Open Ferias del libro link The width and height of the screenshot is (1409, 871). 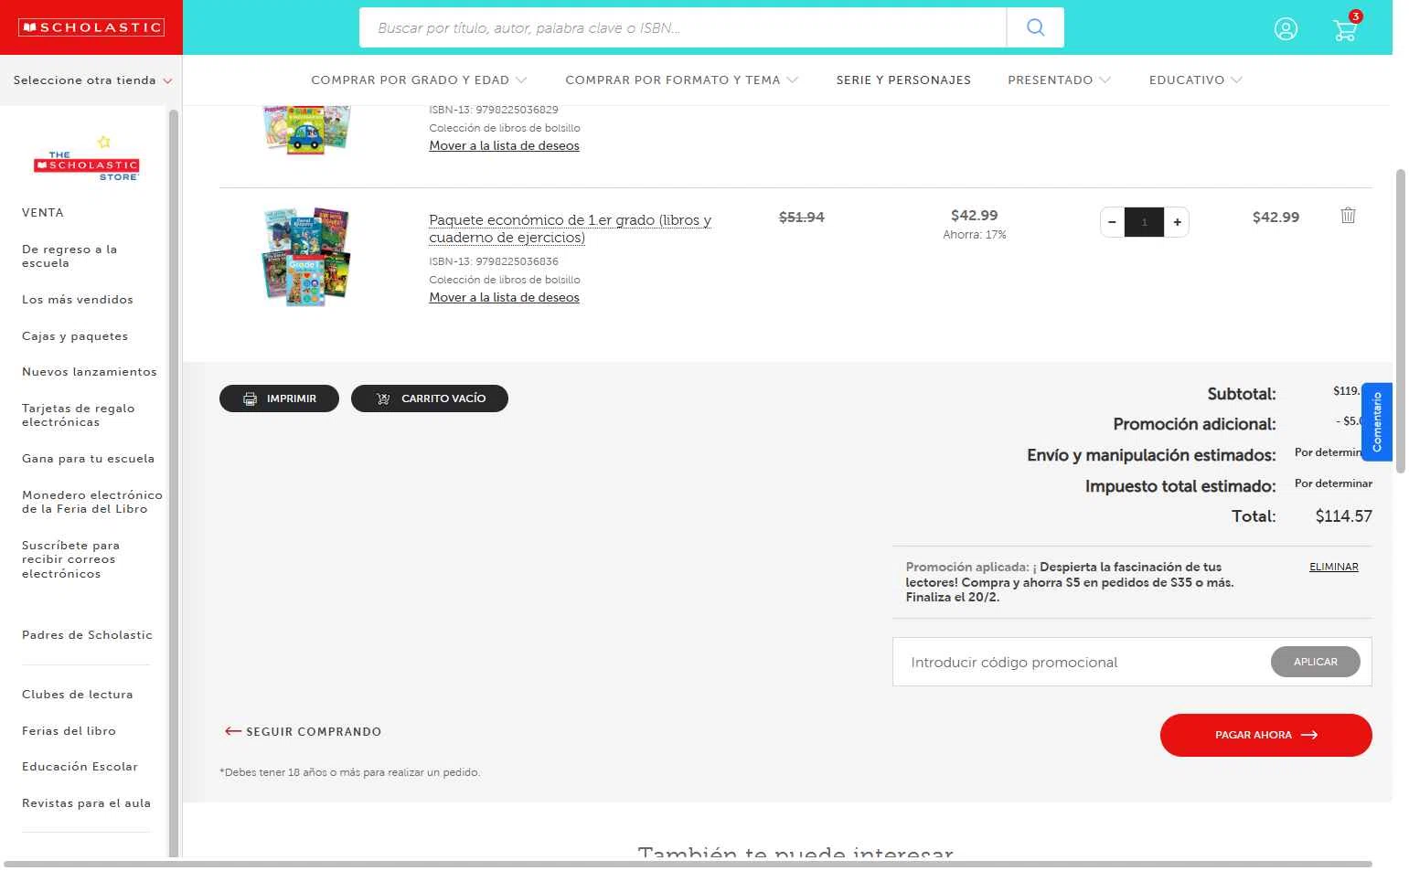click(69, 730)
